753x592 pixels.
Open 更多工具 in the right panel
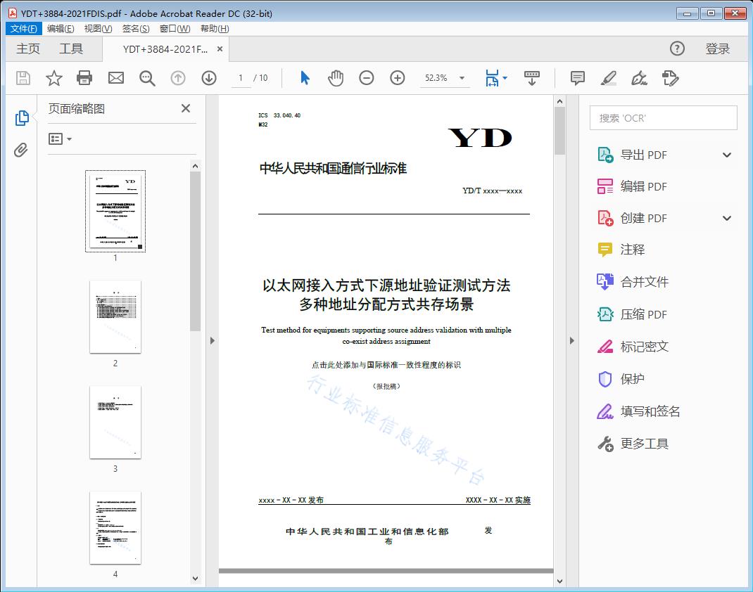pyautogui.click(x=643, y=443)
